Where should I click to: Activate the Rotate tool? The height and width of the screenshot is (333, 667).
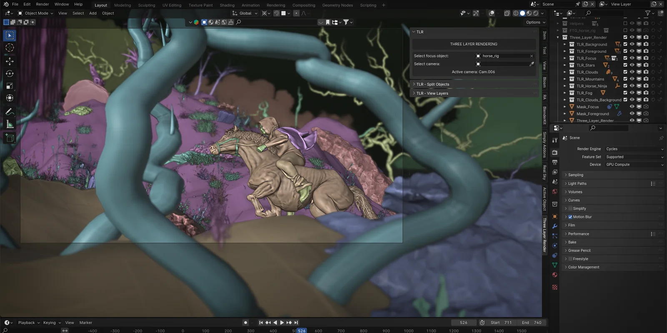[10, 74]
